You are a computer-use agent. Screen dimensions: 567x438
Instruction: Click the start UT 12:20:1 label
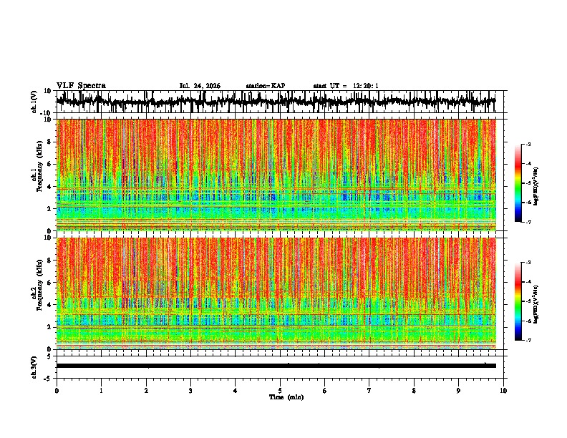[x=346, y=86]
